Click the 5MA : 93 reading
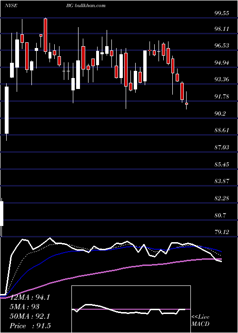The height and width of the screenshot is (333, 238). (25, 307)
